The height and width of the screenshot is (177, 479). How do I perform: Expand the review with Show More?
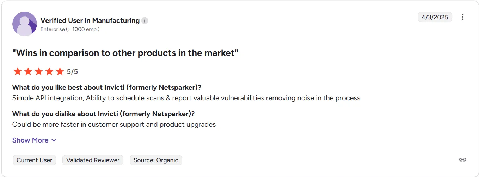click(x=34, y=140)
